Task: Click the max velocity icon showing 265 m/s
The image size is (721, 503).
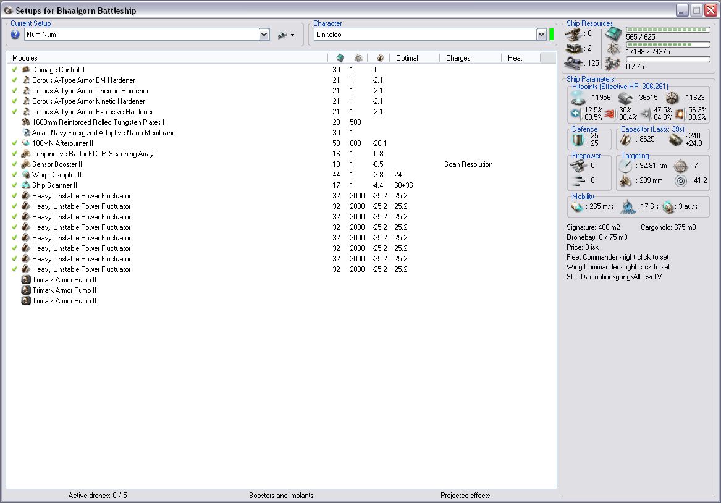Action: point(576,207)
